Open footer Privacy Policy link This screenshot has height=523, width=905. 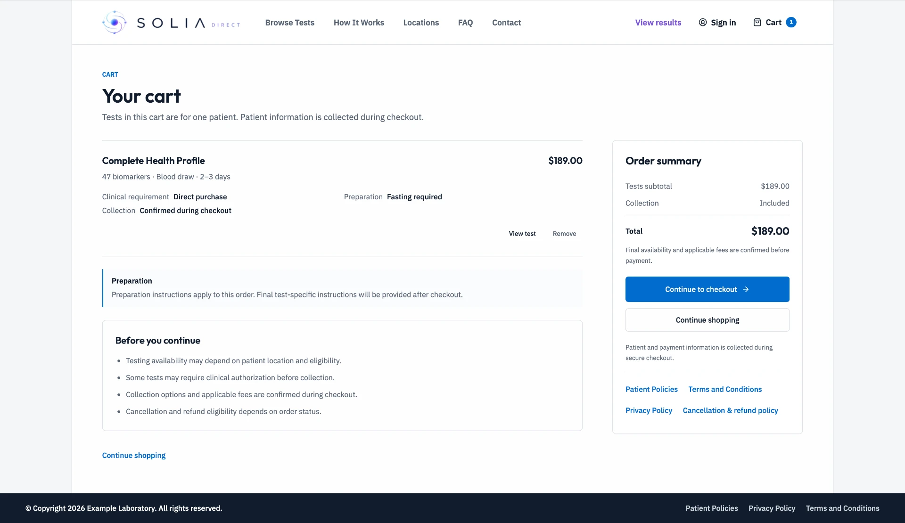pyautogui.click(x=772, y=508)
